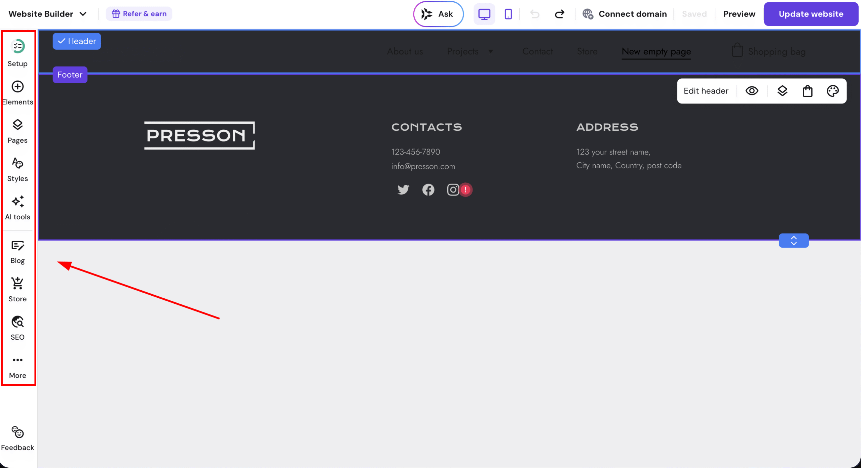Viewport: 861px width, 468px height.
Task: Toggle header visibility with eye icon
Action: (752, 91)
